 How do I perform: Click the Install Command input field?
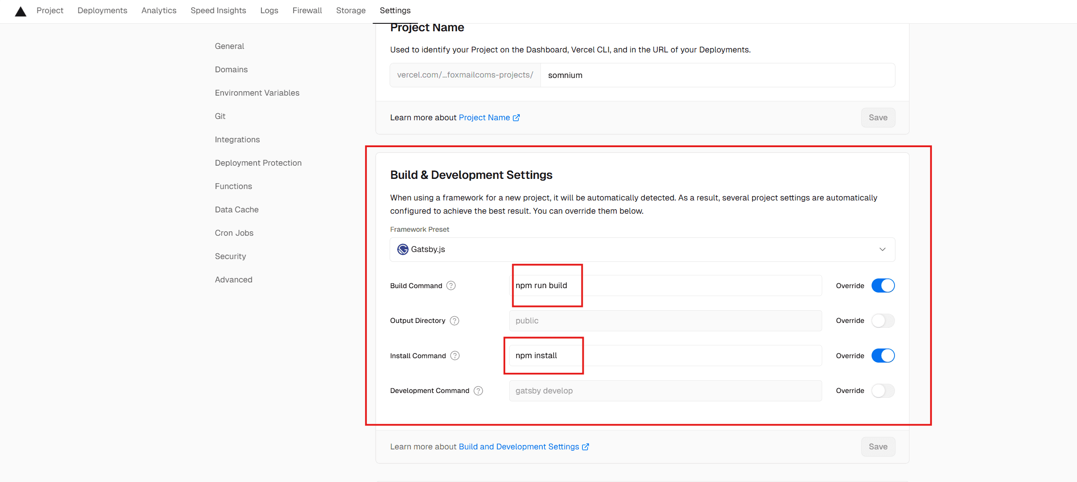tap(665, 356)
